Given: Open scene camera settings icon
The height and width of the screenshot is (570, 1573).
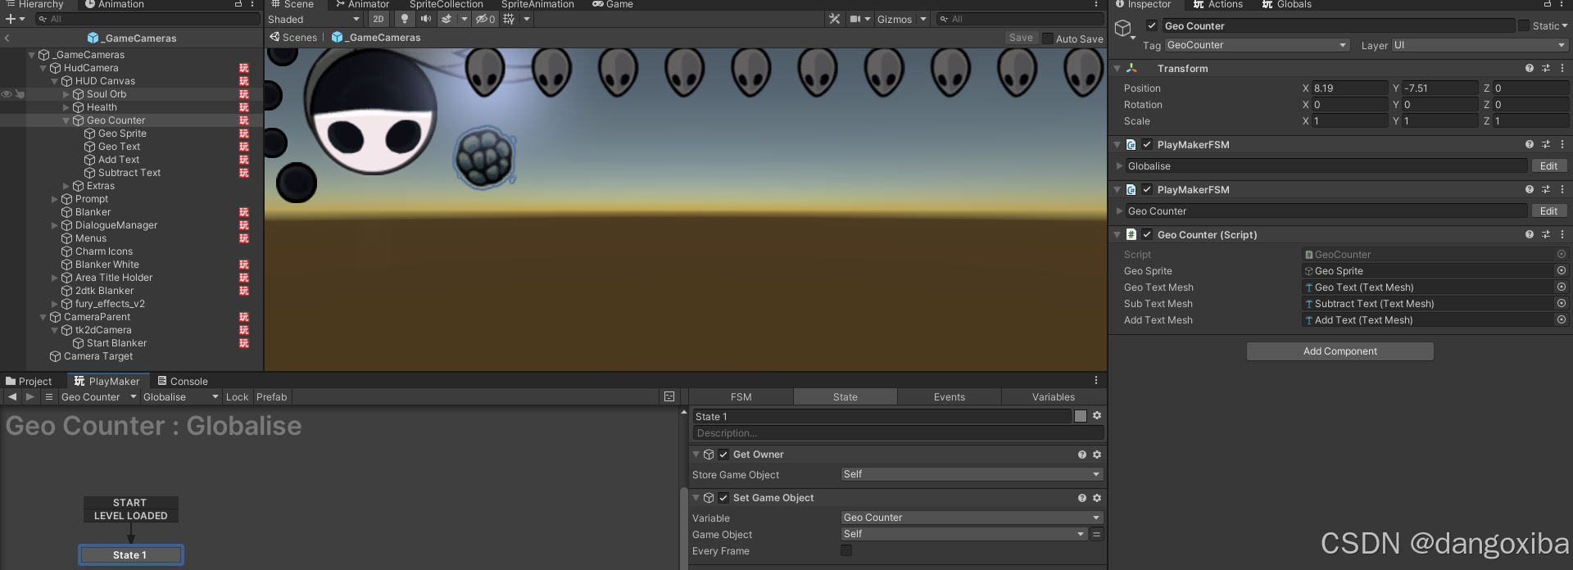Looking at the screenshot, I should point(855,19).
